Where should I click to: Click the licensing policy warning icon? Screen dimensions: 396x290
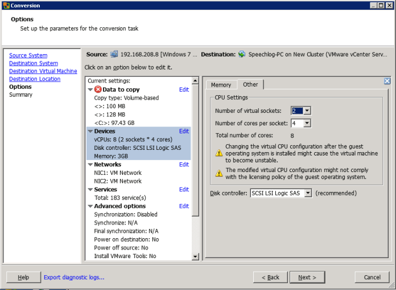pyautogui.click(x=218, y=173)
